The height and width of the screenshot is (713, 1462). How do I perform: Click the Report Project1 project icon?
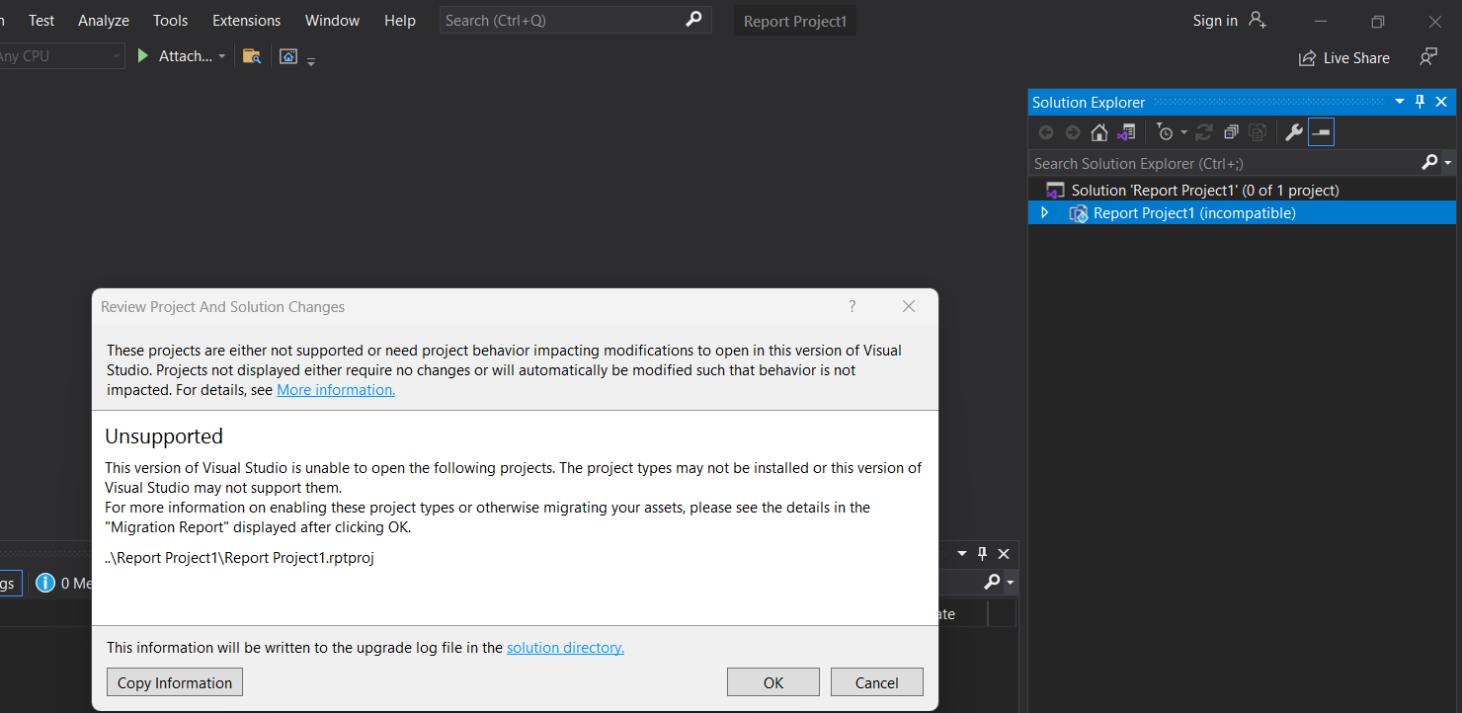(x=1079, y=213)
